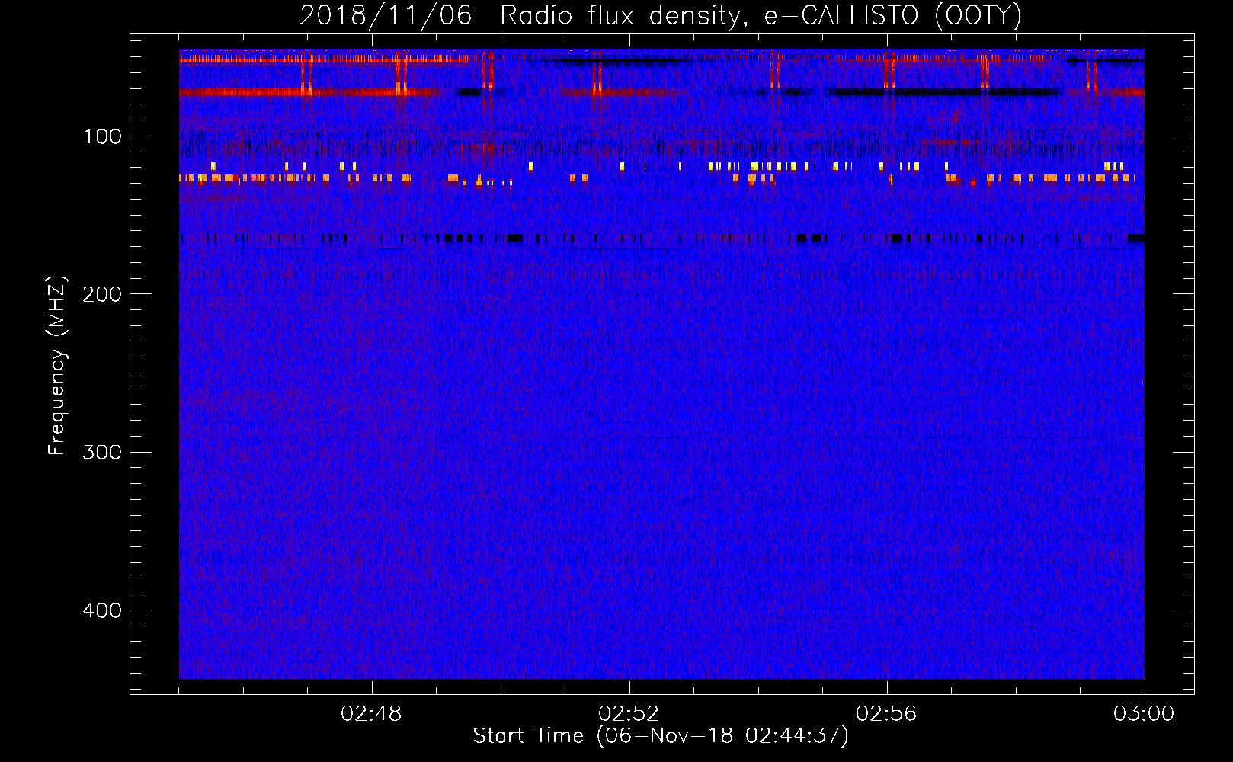The image size is (1233, 762).
Task: Click the '03:00' time tick label
Action: pyautogui.click(x=1144, y=714)
